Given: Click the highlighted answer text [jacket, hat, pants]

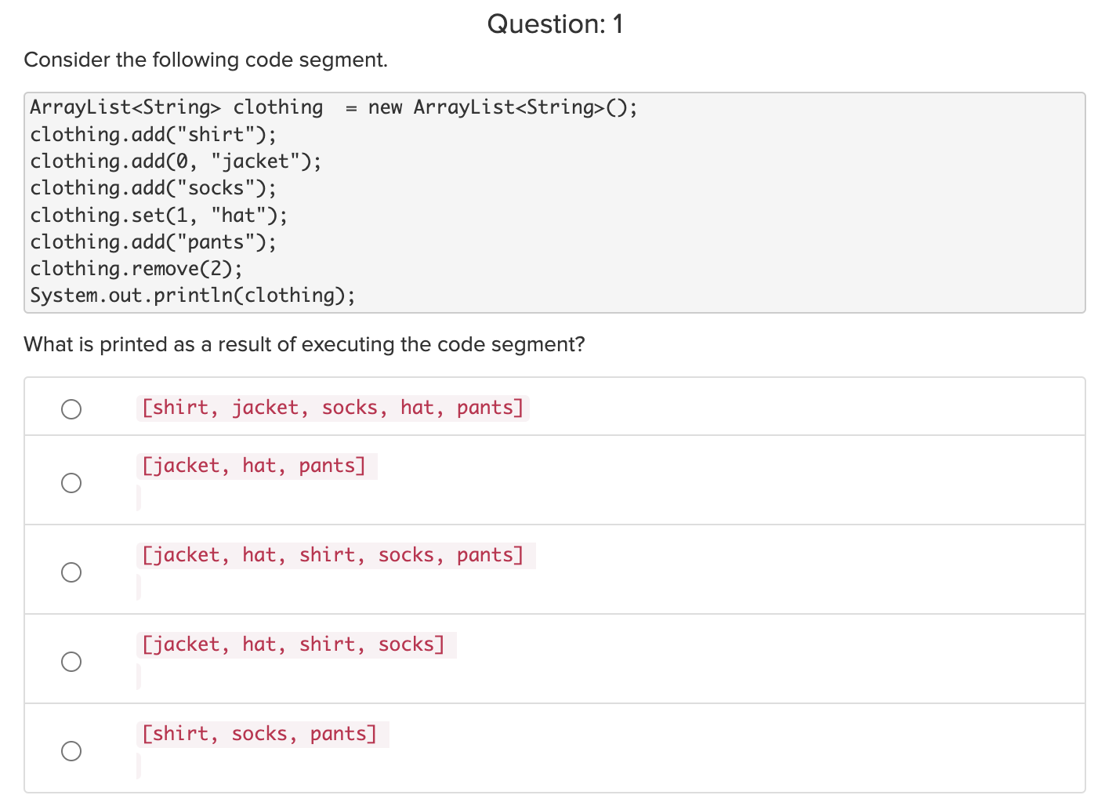Looking at the screenshot, I should point(255,465).
